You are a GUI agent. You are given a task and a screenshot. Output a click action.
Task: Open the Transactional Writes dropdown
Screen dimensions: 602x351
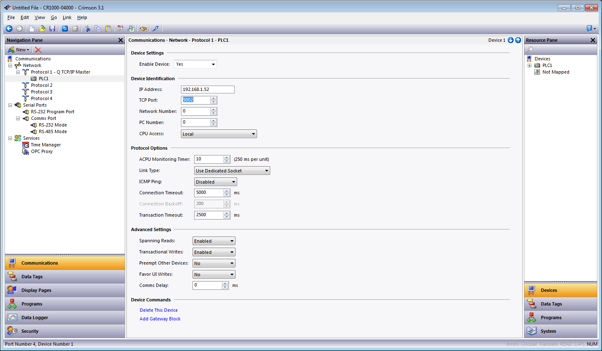[214, 252]
